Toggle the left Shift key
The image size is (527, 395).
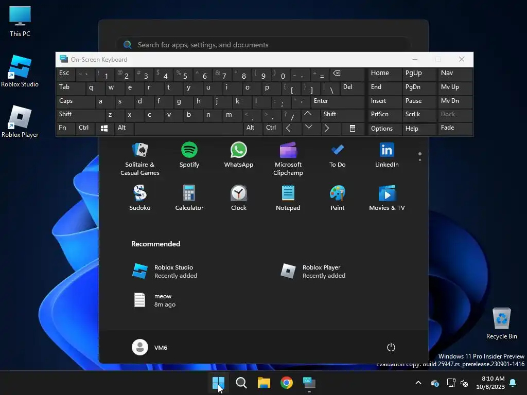(80, 115)
